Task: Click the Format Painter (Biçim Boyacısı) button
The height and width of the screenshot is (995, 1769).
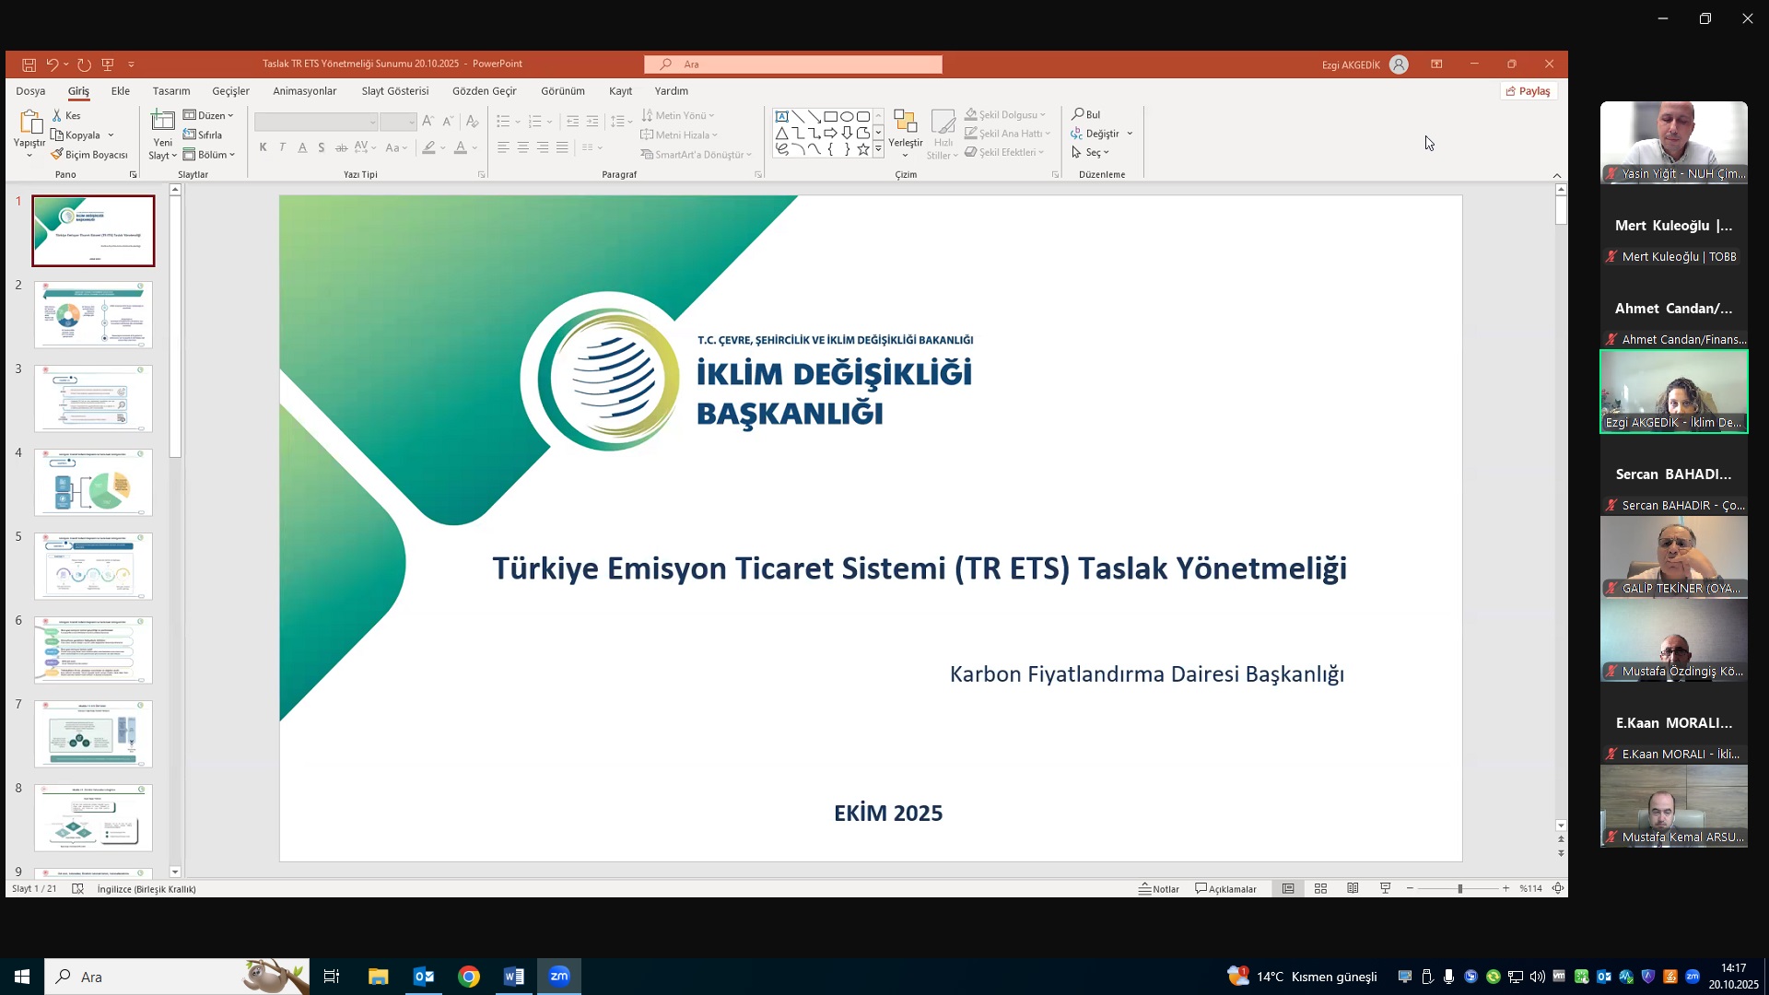Action: [89, 155]
